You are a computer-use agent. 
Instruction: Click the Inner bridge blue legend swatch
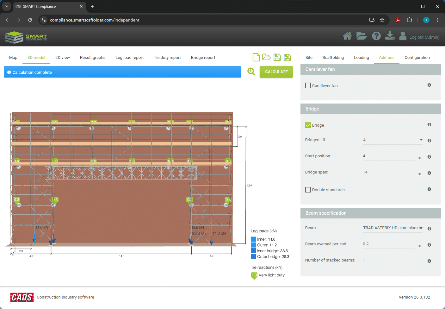click(254, 251)
